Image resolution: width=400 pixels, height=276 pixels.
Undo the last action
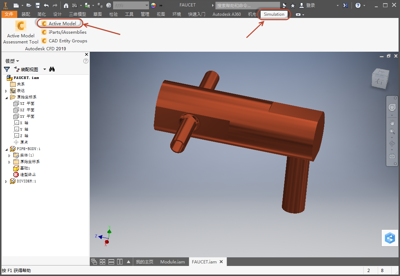tap(46, 5)
